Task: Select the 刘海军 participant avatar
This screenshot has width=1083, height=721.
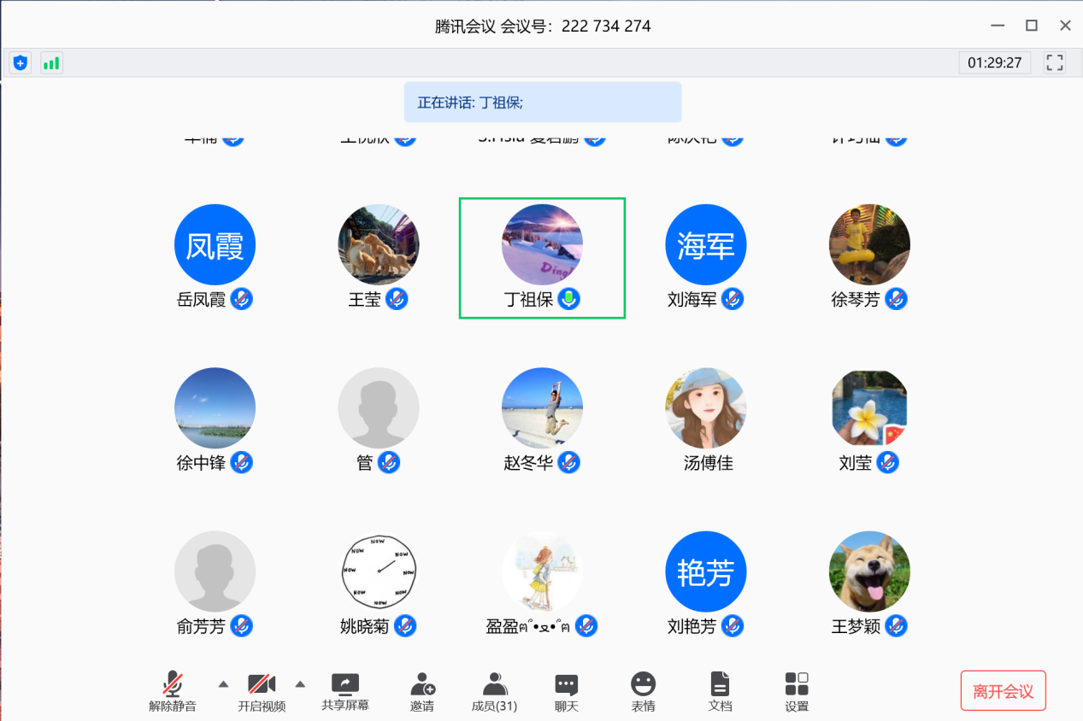Action: pos(705,244)
